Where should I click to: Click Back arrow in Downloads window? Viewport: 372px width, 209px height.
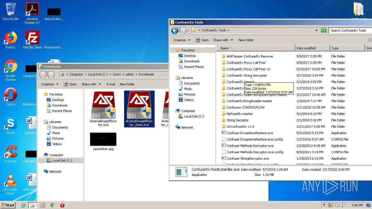tap(43, 75)
